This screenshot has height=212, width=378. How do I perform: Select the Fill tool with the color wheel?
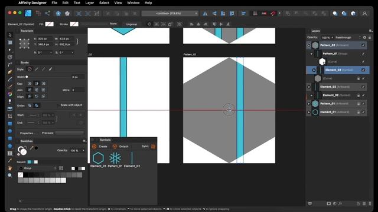click(10, 94)
